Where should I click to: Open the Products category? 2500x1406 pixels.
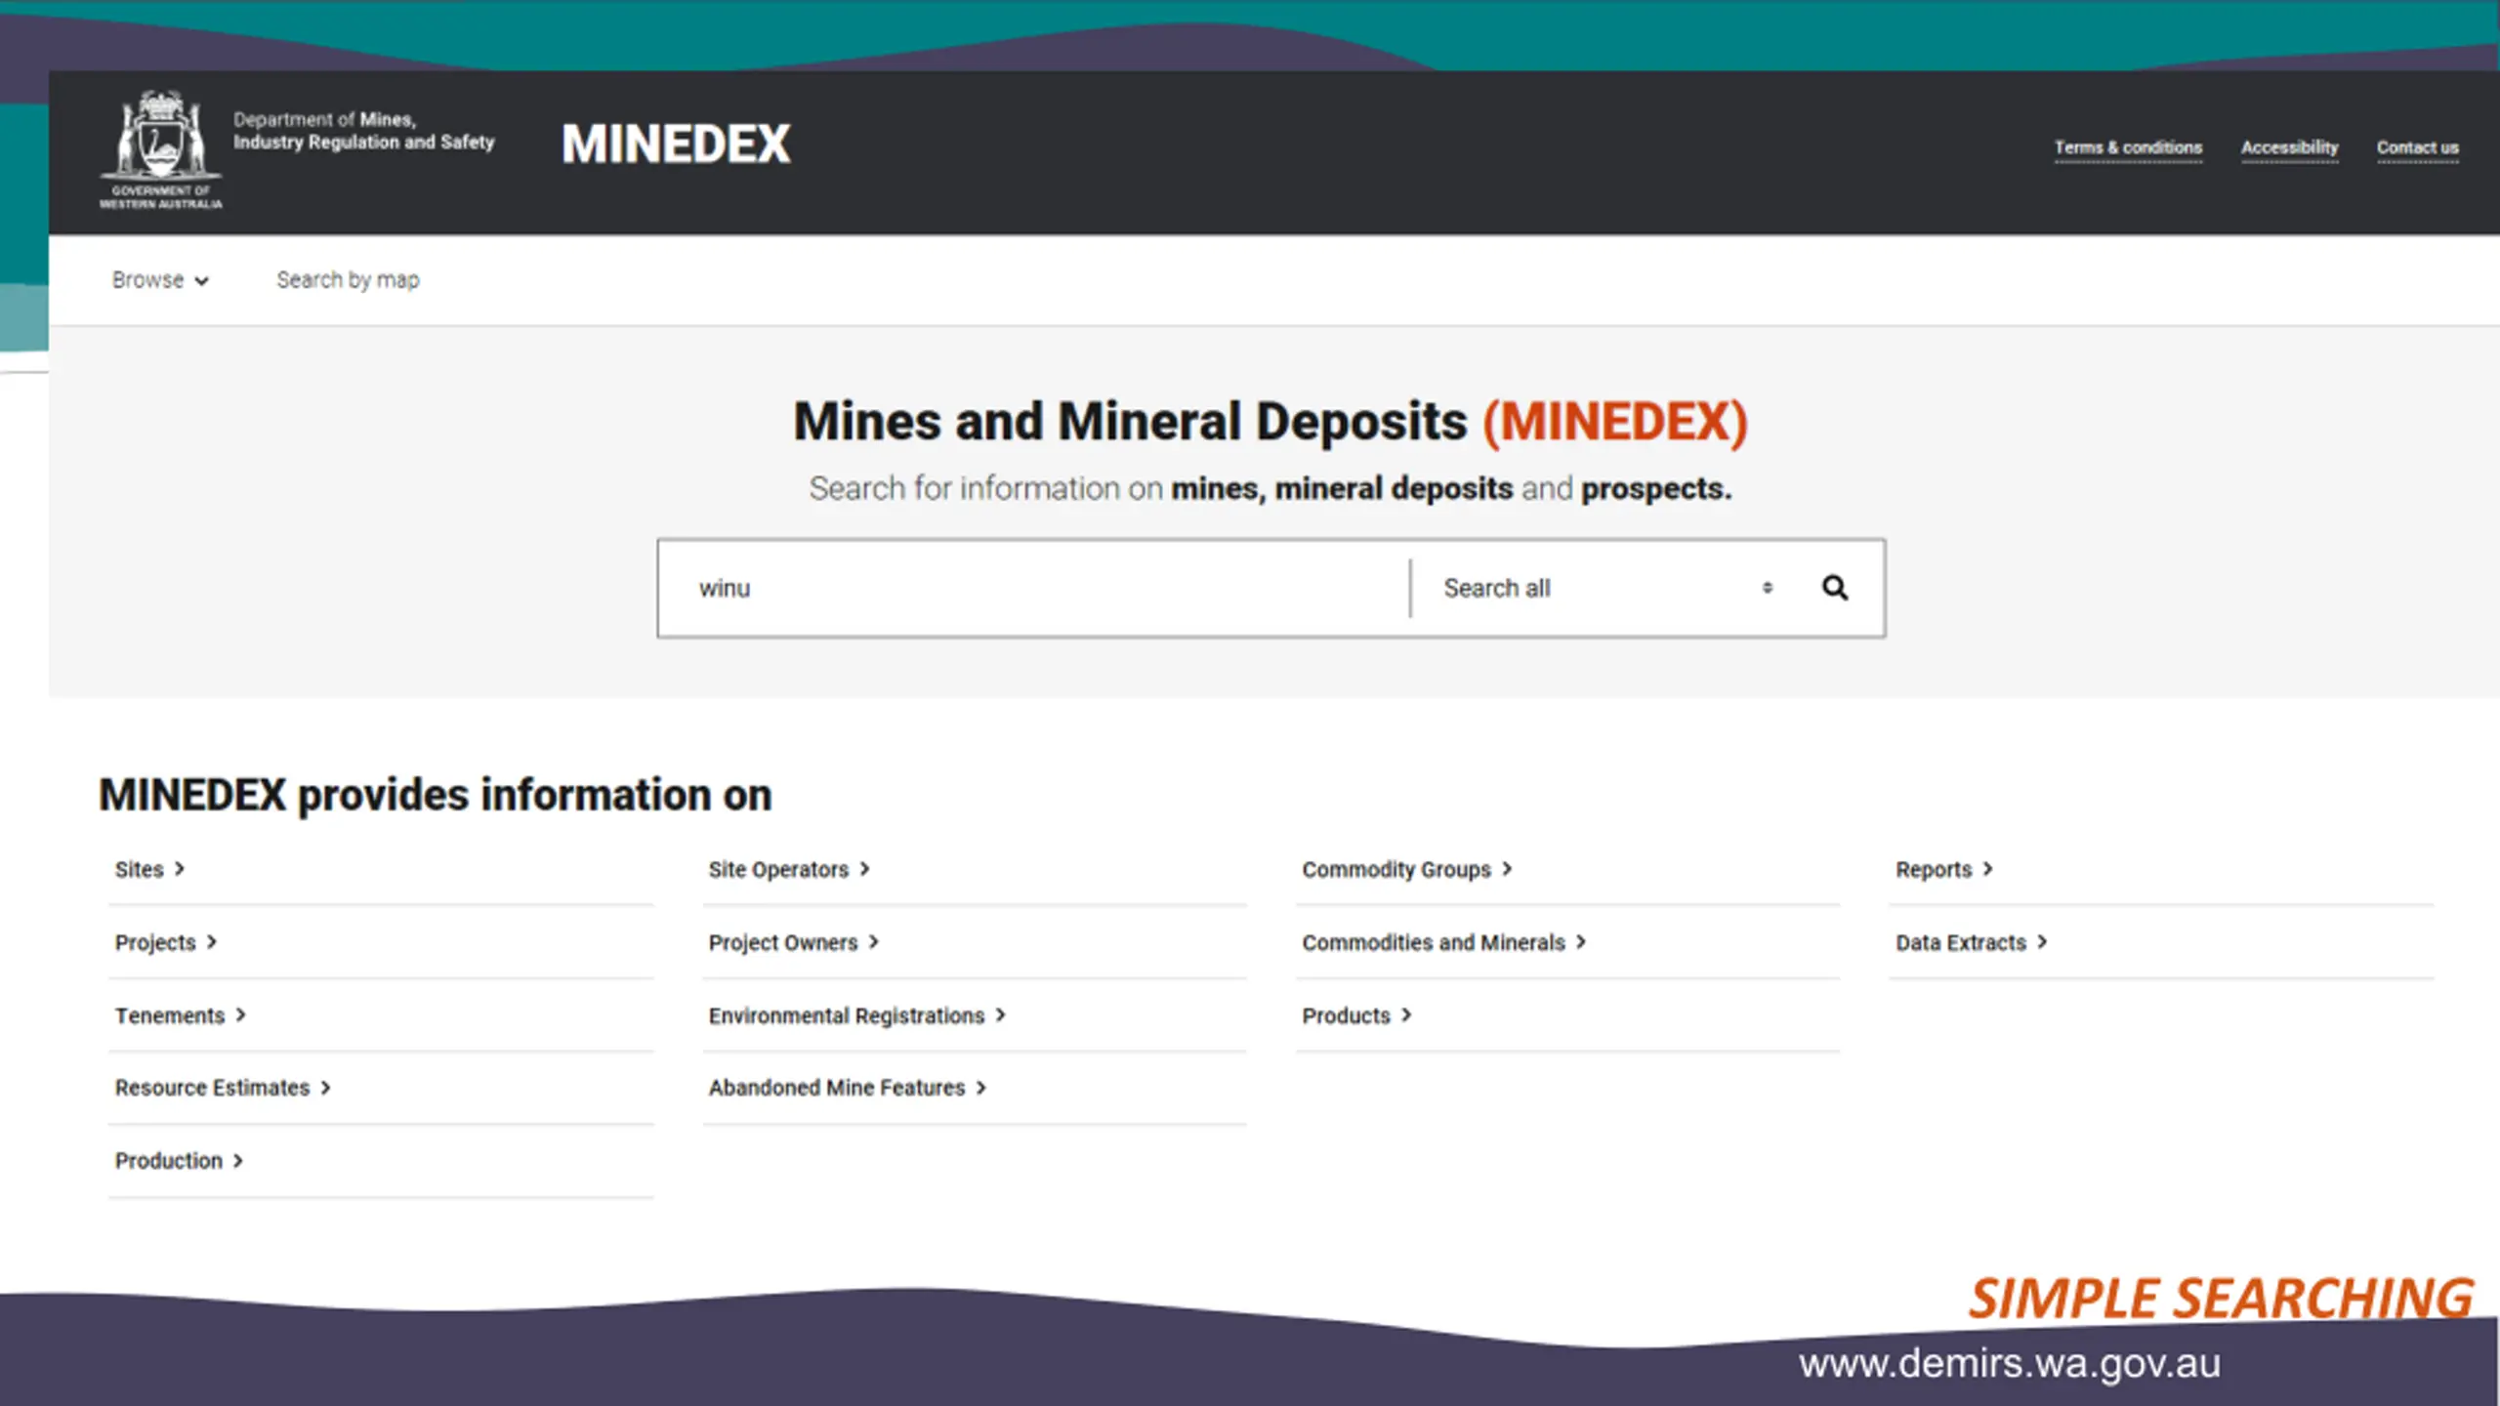coord(1356,1015)
